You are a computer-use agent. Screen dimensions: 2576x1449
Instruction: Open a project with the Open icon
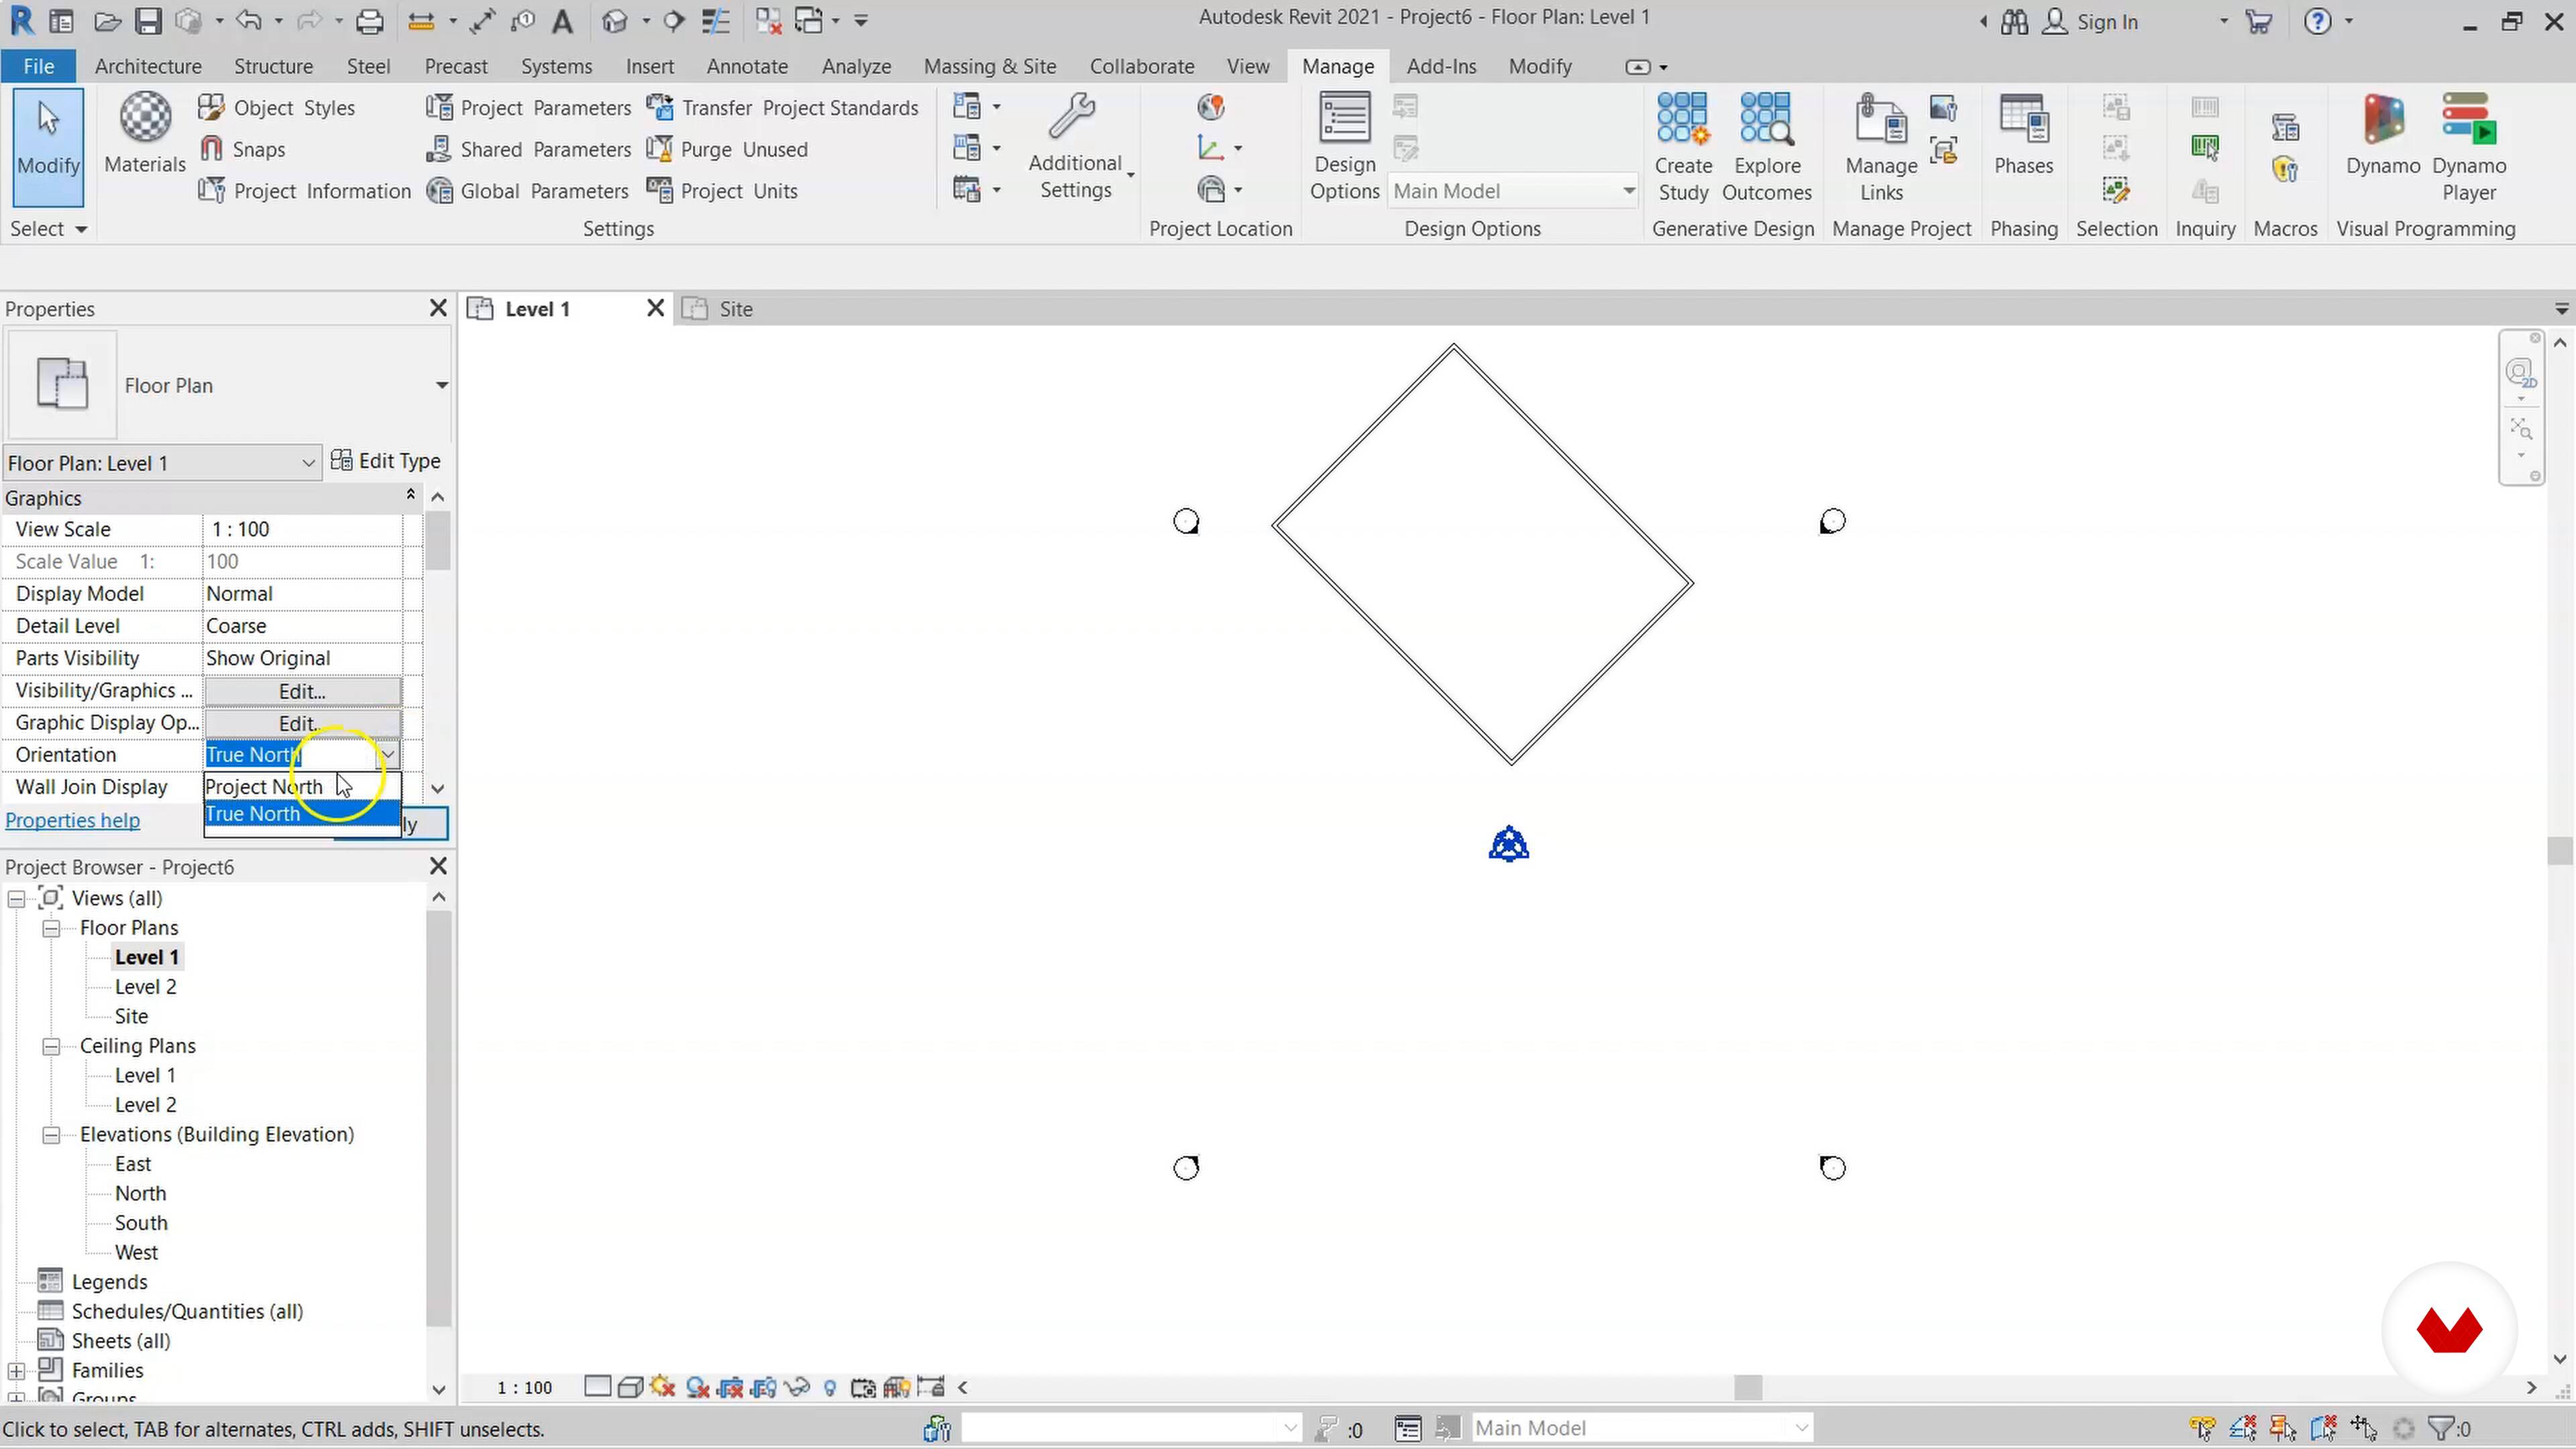click(x=107, y=21)
